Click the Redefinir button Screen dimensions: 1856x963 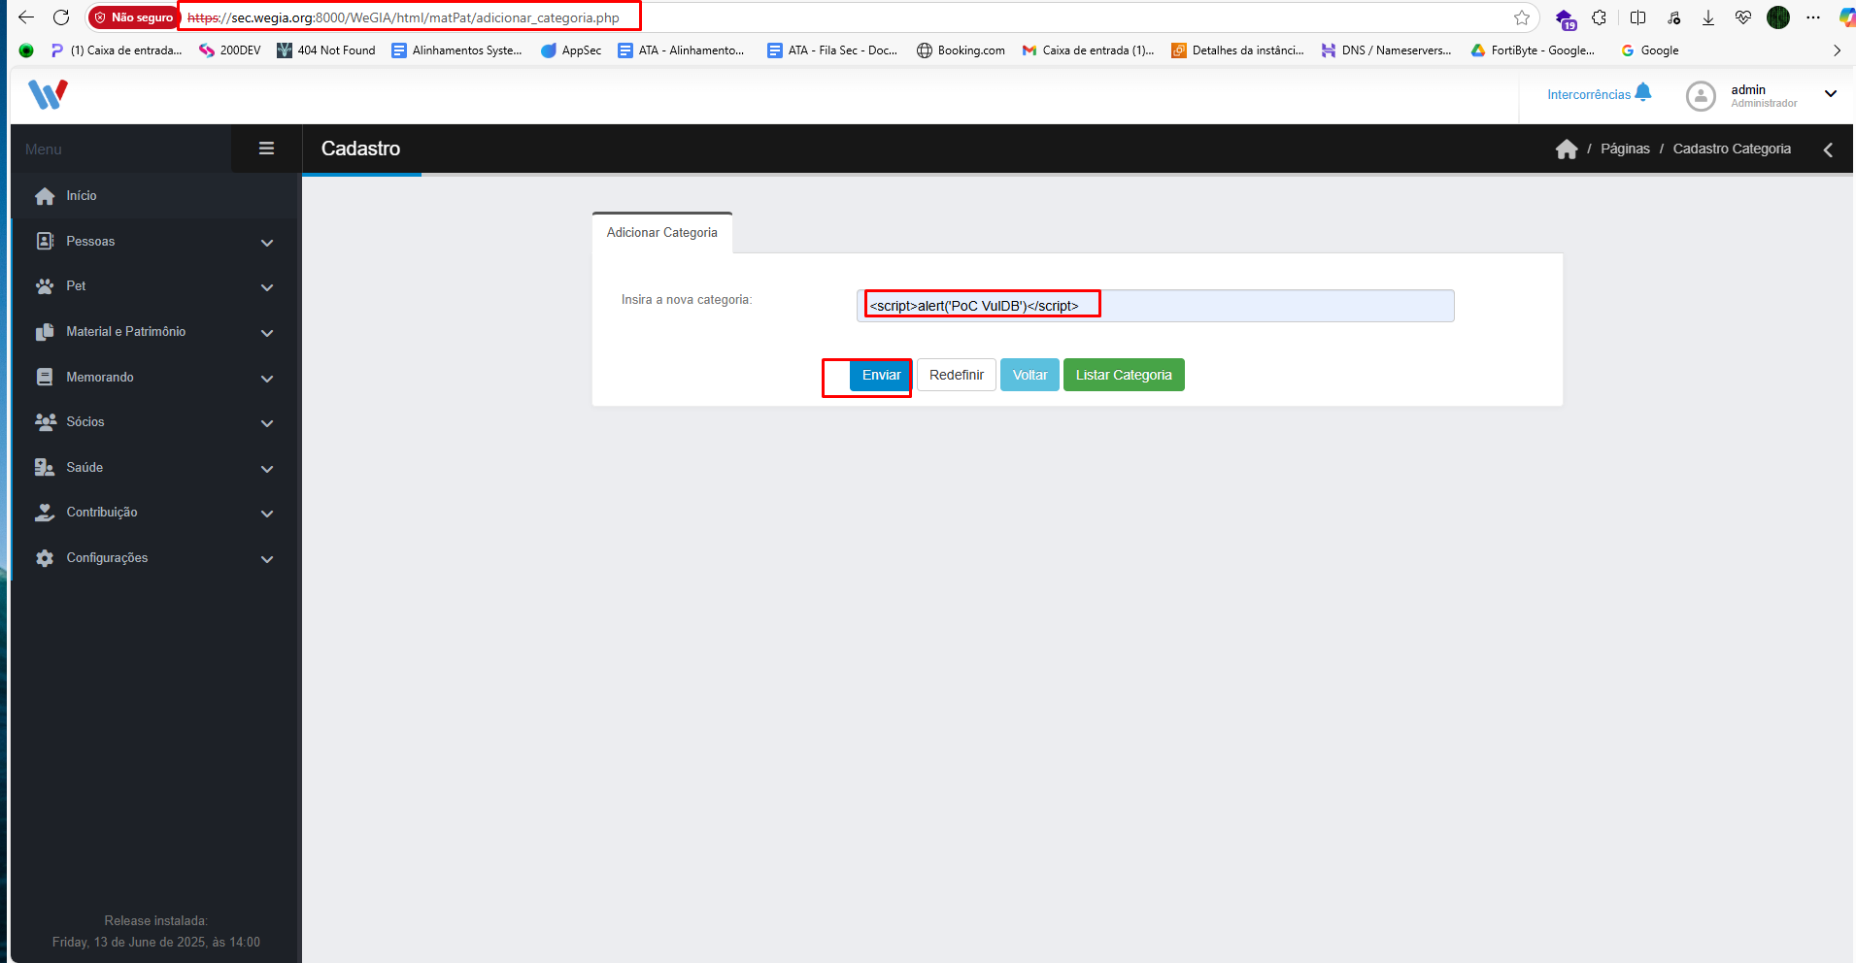point(957,375)
